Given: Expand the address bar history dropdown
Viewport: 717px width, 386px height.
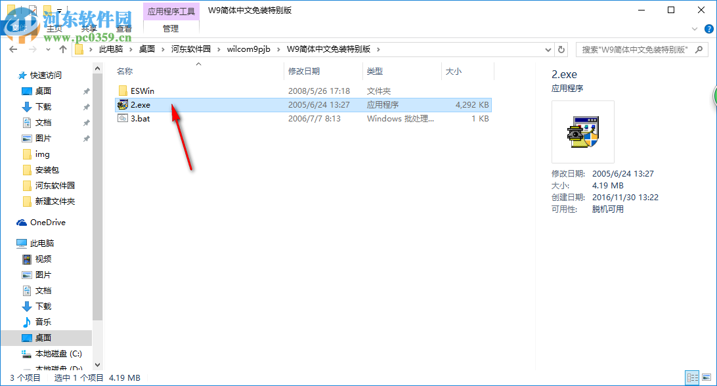Looking at the screenshot, I should [x=548, y=49].
